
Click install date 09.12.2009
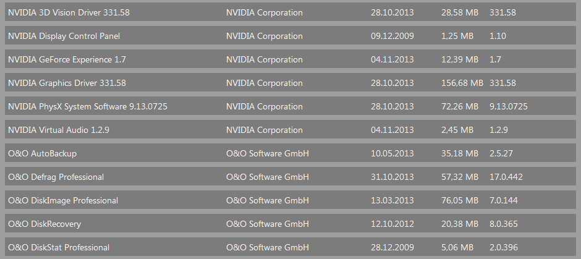pos(392,36)
